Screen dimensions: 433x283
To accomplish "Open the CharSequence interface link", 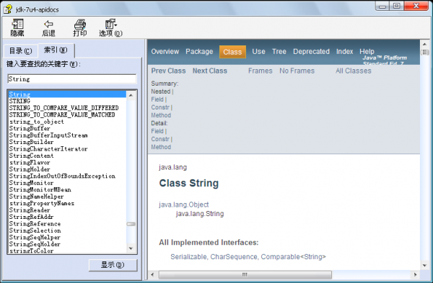I will [x=234, y=257].
